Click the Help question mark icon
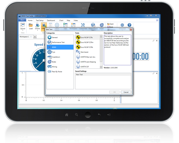This screenshot has height=143, width=179. 129,26
